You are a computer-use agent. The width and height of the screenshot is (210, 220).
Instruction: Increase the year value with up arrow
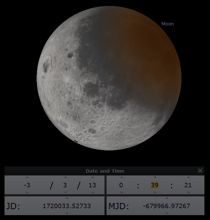pyautogui.click(x=27, y=177)
